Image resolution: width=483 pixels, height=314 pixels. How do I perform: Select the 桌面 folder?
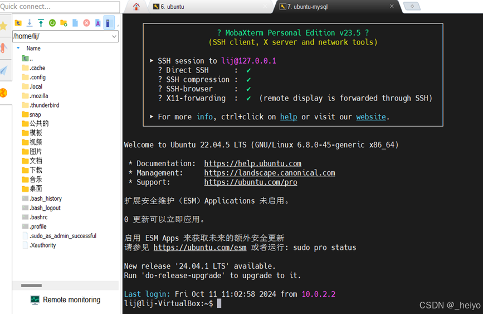coord(32,189)
